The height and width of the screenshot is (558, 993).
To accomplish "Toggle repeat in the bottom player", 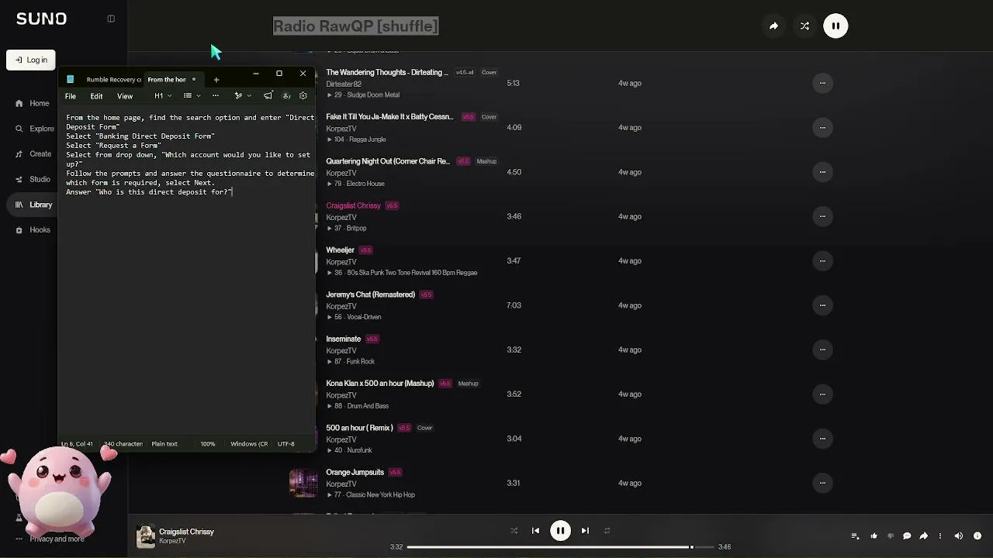I will 607,531.
